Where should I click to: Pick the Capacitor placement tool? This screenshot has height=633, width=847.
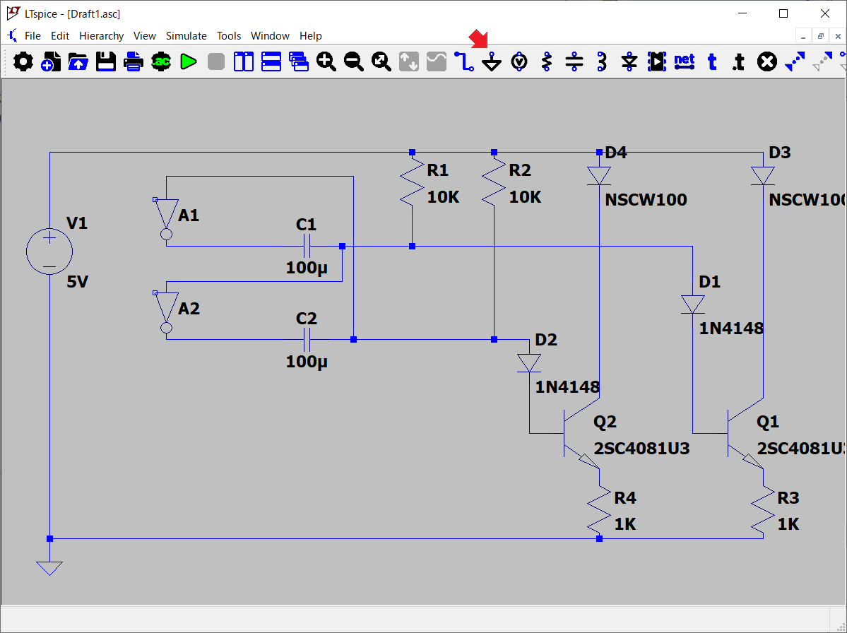tap(574, 62)
